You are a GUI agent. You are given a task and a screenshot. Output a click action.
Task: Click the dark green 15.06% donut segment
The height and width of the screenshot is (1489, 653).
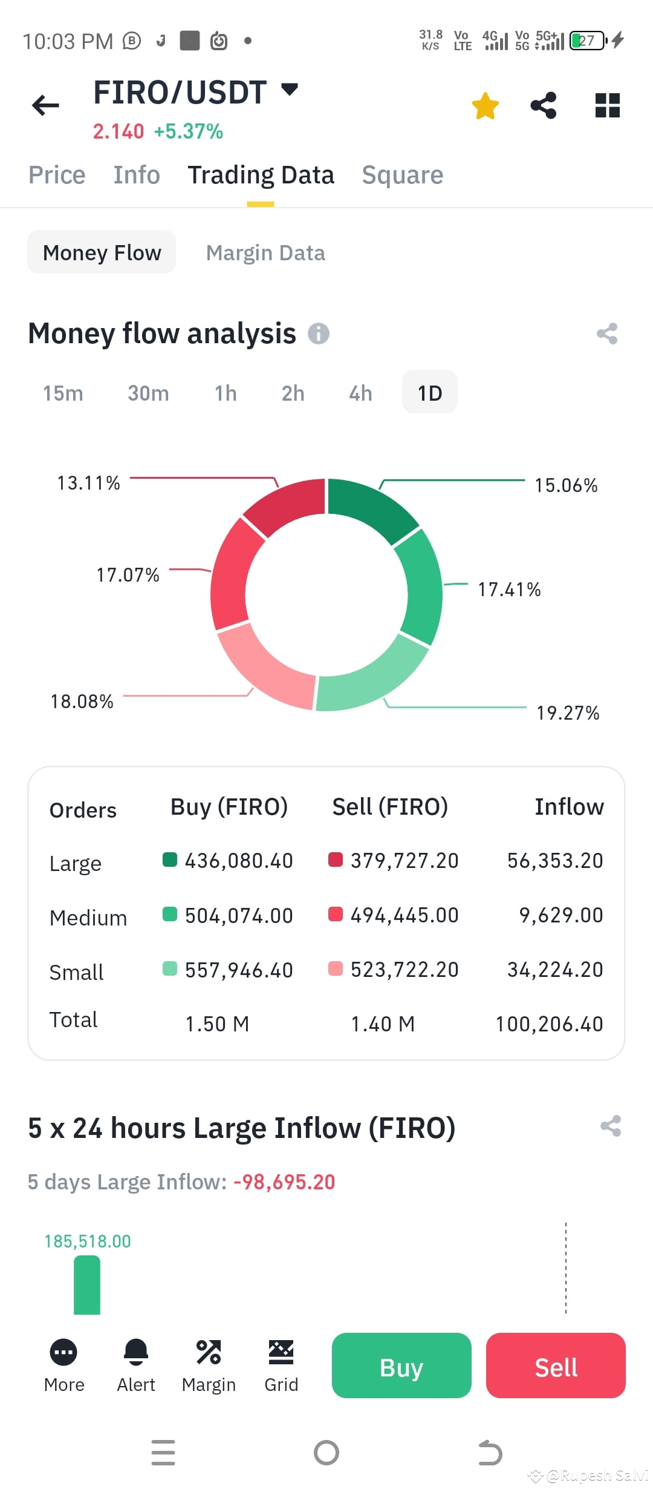[x=369, y=507]
